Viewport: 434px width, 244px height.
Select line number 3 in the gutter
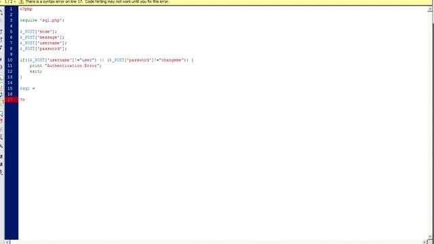[11, 20]
